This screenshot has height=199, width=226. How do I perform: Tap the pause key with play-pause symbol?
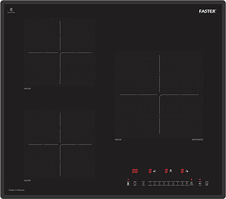tap(200, 183)
